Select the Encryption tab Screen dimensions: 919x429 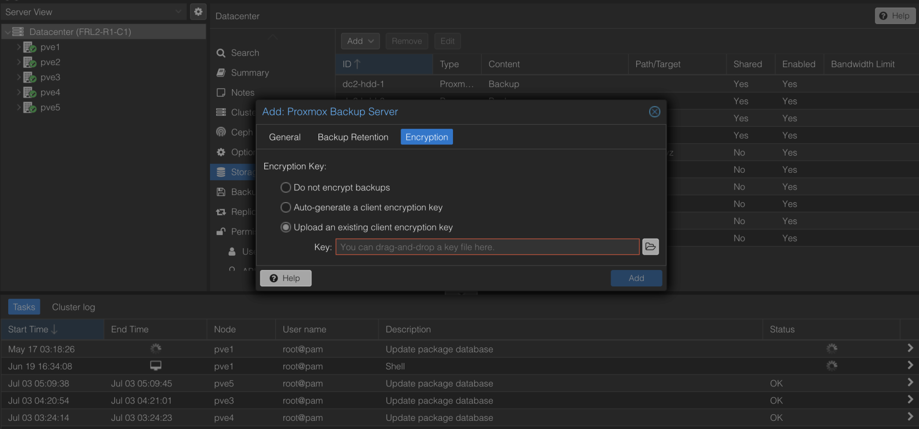pyautogui.click(x=427, y=137)
